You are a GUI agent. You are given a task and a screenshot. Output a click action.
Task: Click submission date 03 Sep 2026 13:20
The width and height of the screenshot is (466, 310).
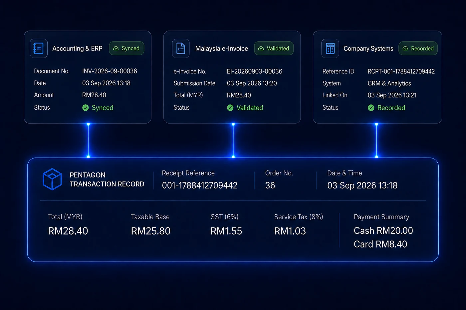[x=252, y=83]
